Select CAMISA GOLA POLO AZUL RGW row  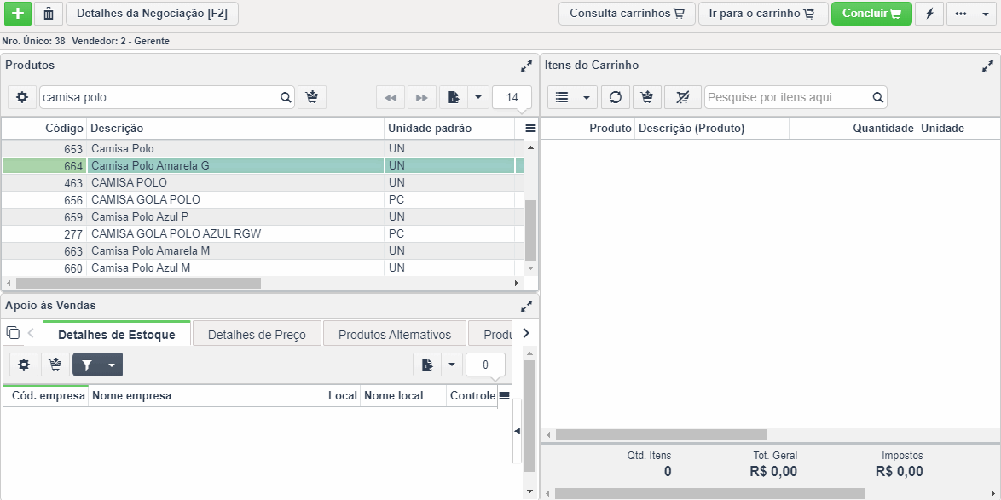pos(263,234)
